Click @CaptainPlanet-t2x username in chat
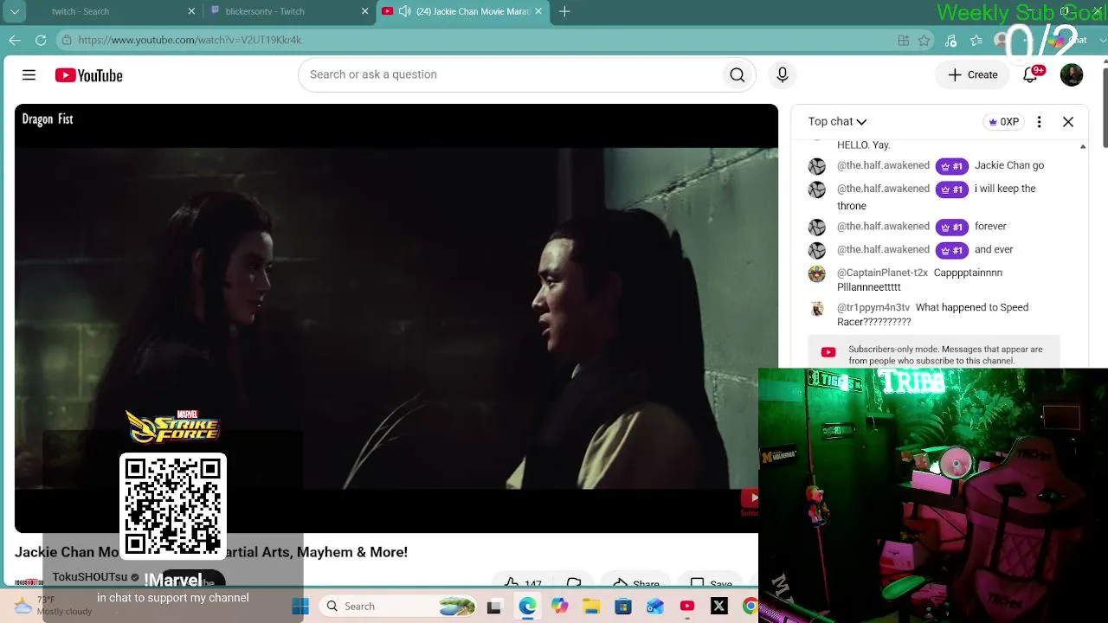Viewport: 1108px width, 623px height. (882, 273)
